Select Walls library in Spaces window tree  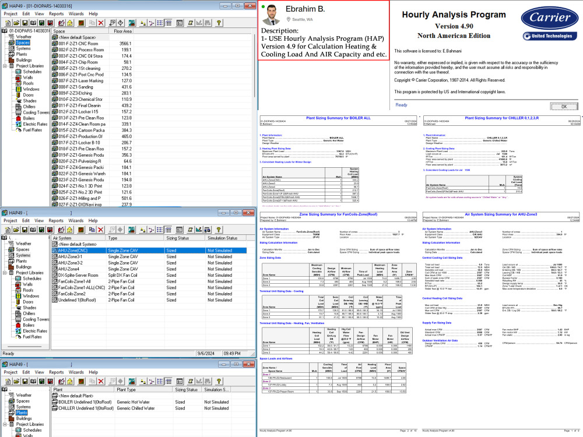coord(28,77)
